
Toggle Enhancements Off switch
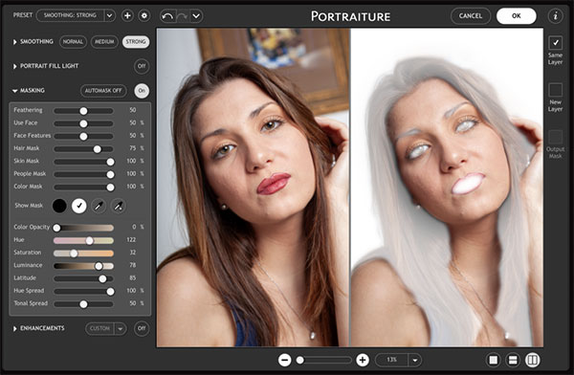pos(142,328)
